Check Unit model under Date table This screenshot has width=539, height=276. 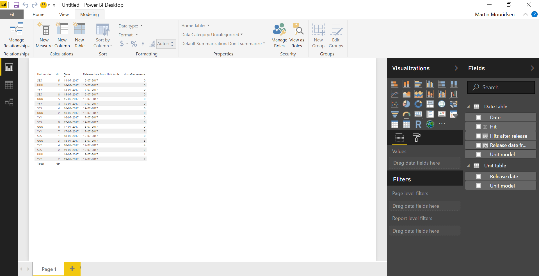click(x=479, y=155)
